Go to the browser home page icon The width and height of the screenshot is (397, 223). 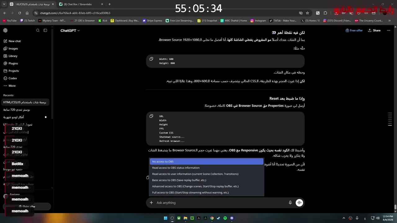point(27,13)
